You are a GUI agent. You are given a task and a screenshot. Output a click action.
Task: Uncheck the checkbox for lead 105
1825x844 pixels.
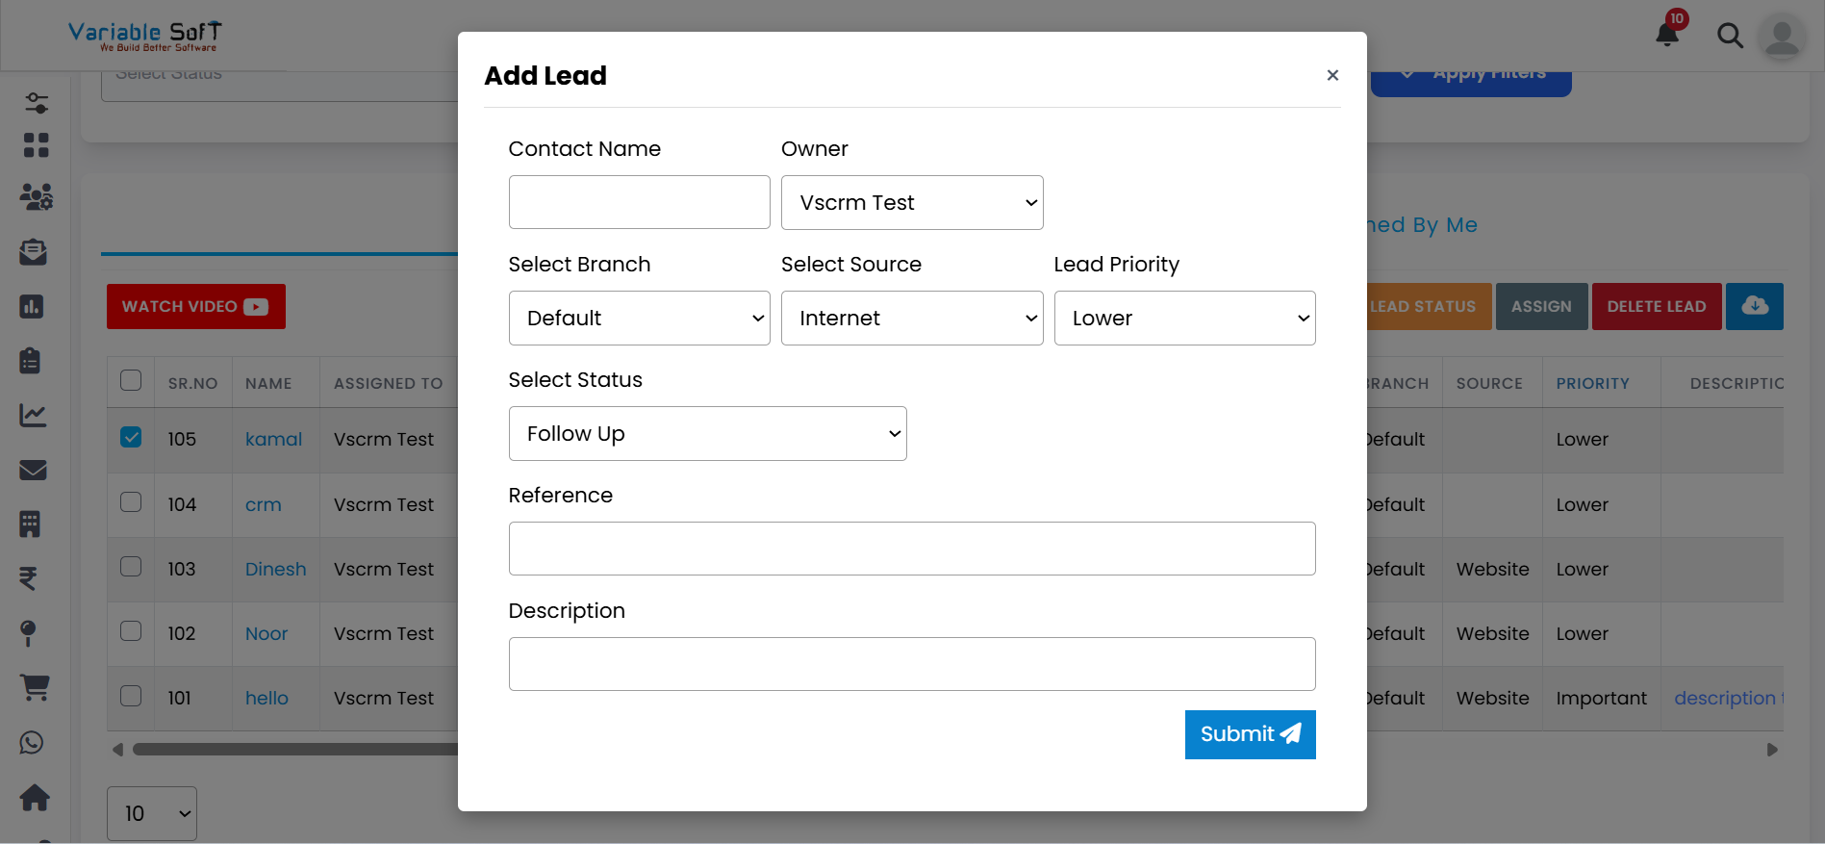coord(131,438)
